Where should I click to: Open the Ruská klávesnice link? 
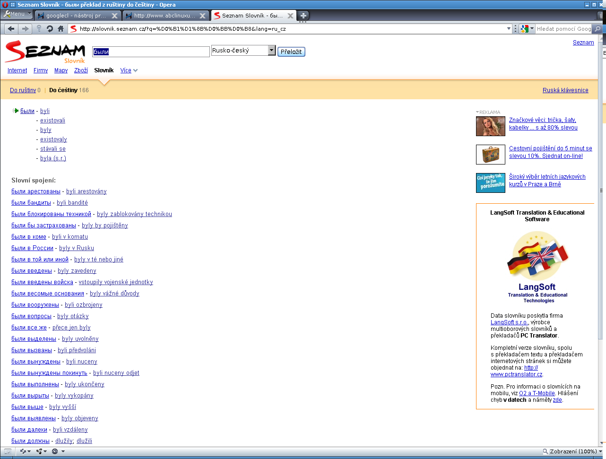tap(565, 90)
